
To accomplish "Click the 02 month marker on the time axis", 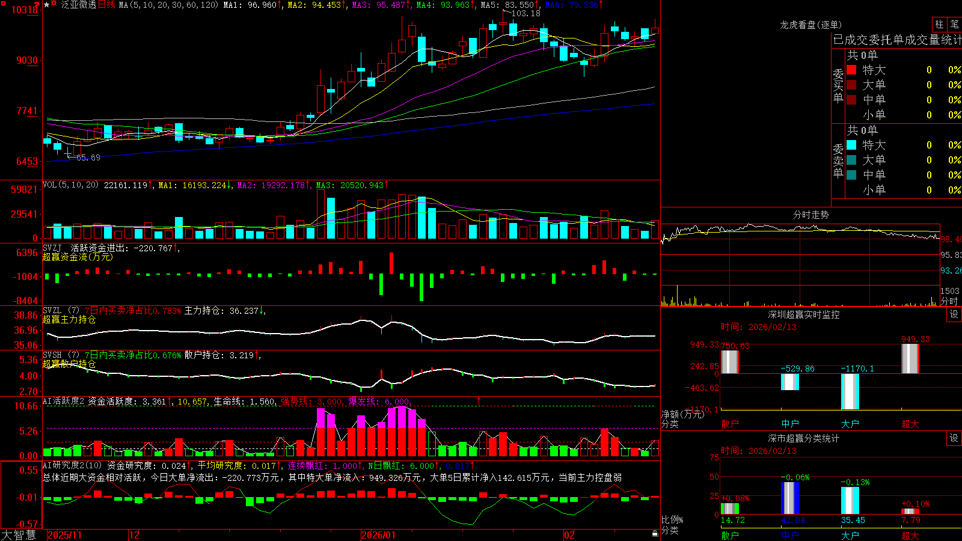I will coord(569,535).
